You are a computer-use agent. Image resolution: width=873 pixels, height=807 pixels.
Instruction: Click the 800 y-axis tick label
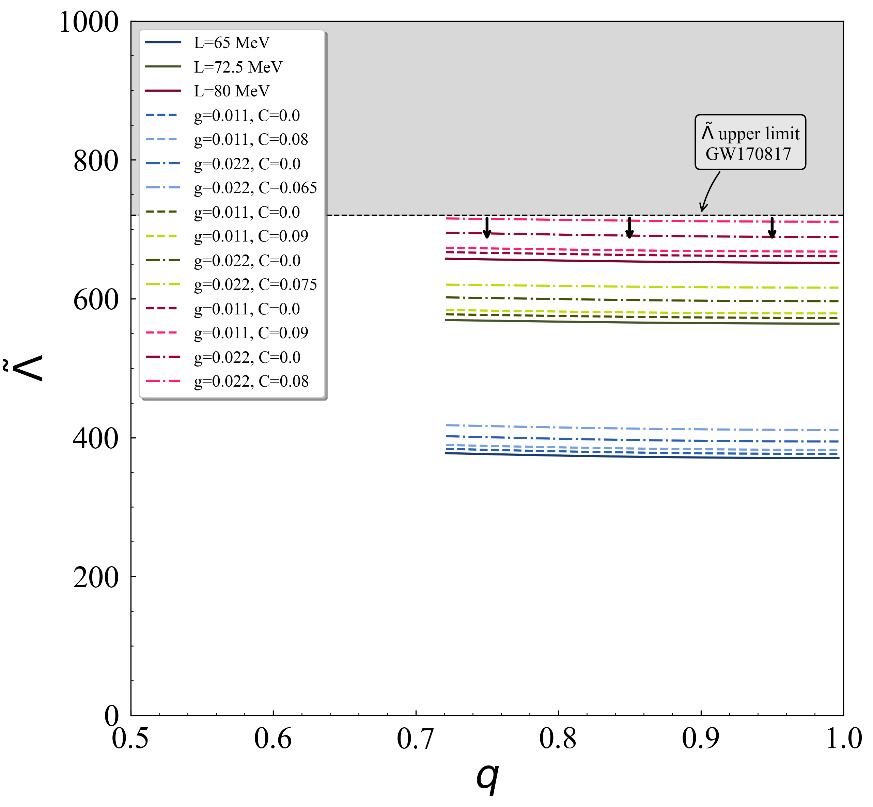click(x=96, y=161)
